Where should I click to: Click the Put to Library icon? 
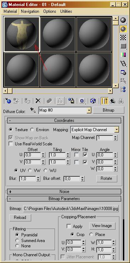coord(71,101)
